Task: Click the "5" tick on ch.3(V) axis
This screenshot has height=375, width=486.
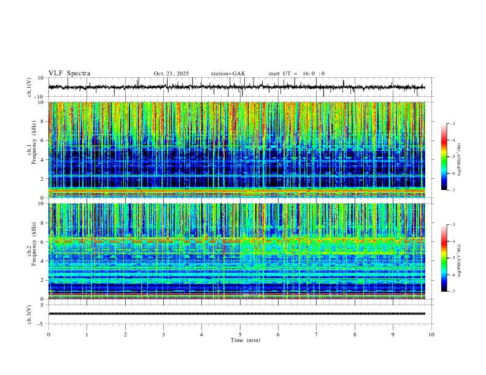Action: 42,305
